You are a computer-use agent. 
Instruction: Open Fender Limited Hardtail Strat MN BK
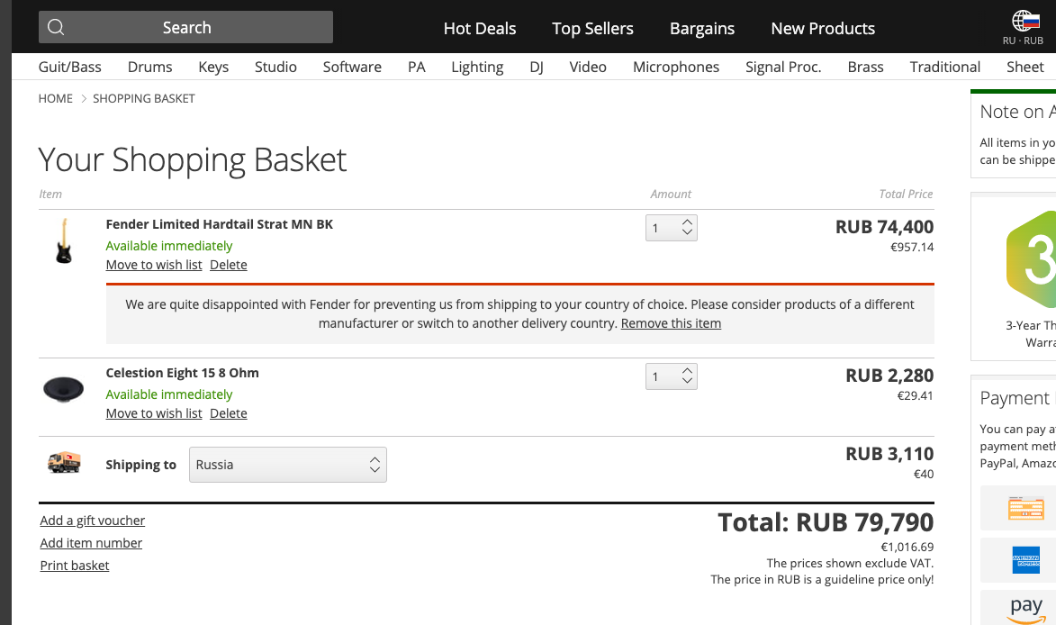tap(220, 224)
